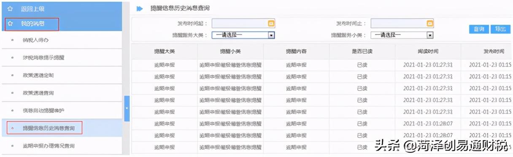Viewport: 513px width, 157px height.
Task: Open 政策速递查询 in the sidebar
Action: tap(38, 93)
